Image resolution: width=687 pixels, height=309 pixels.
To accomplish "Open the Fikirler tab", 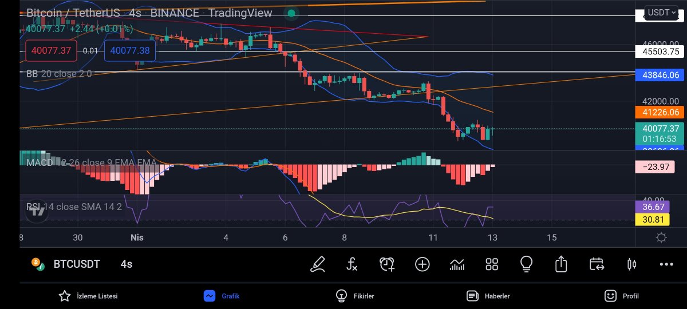I will pos(355,296).
